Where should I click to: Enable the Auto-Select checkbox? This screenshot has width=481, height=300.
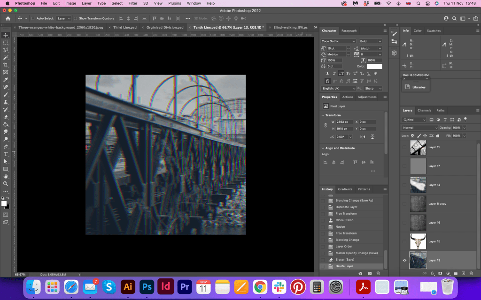coord(32,18)
